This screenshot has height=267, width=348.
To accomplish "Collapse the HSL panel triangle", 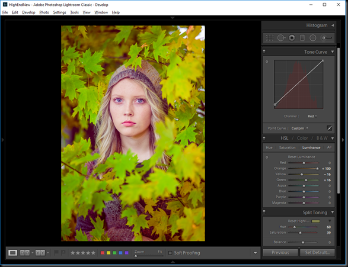I will pyautogui.click(x=333, y=139).
